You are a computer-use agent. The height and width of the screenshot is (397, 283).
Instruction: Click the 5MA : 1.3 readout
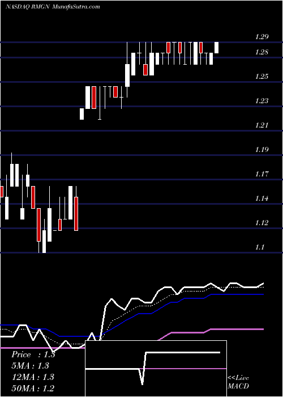(30, 366)
